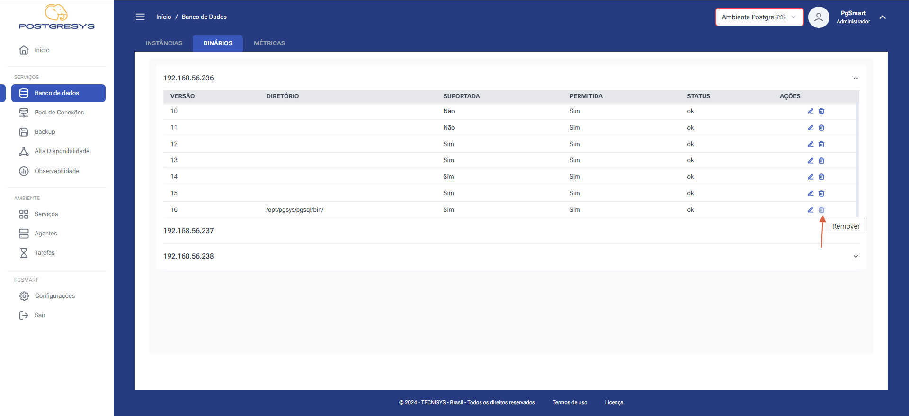The height and width of the screenshot is (416, 909).
Task: Expand the 192.168.56.237 host row
Action: (511, 231)
